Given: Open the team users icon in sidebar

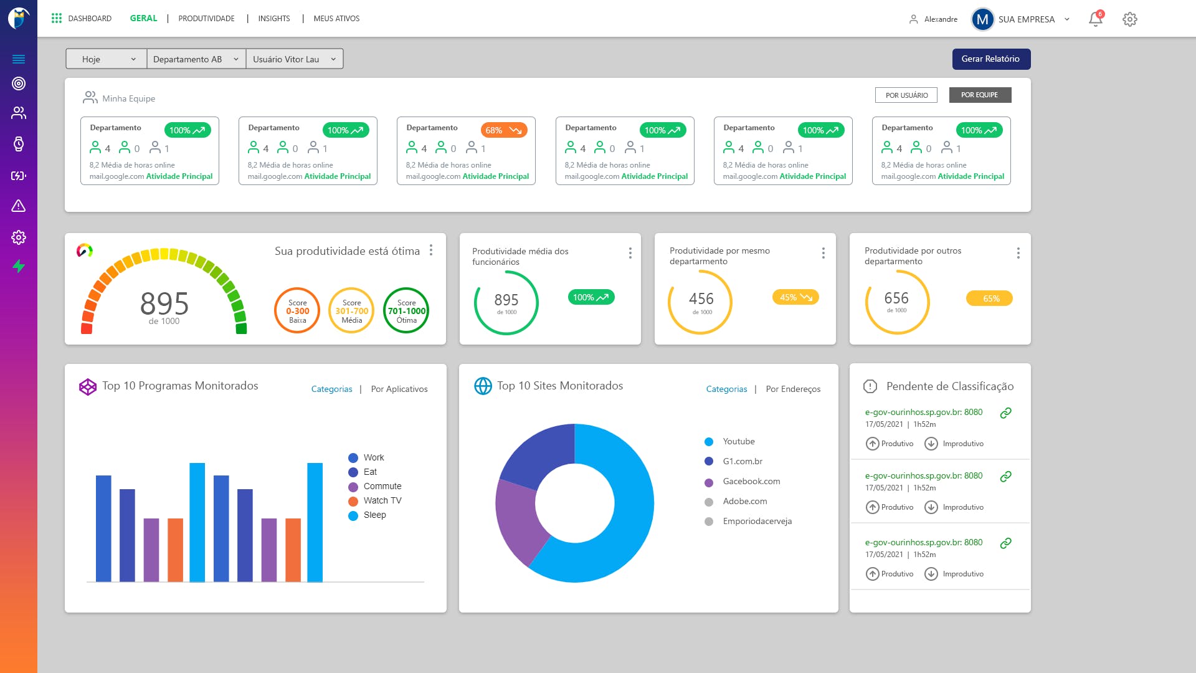Looking at the screenshot, I should 19,113.
